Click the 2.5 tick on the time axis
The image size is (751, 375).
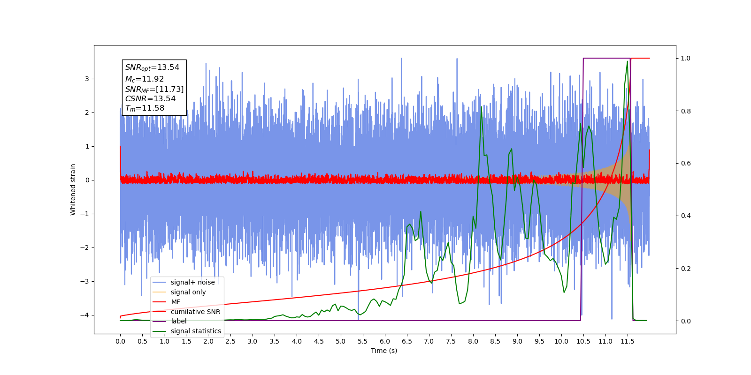(230, 341)
